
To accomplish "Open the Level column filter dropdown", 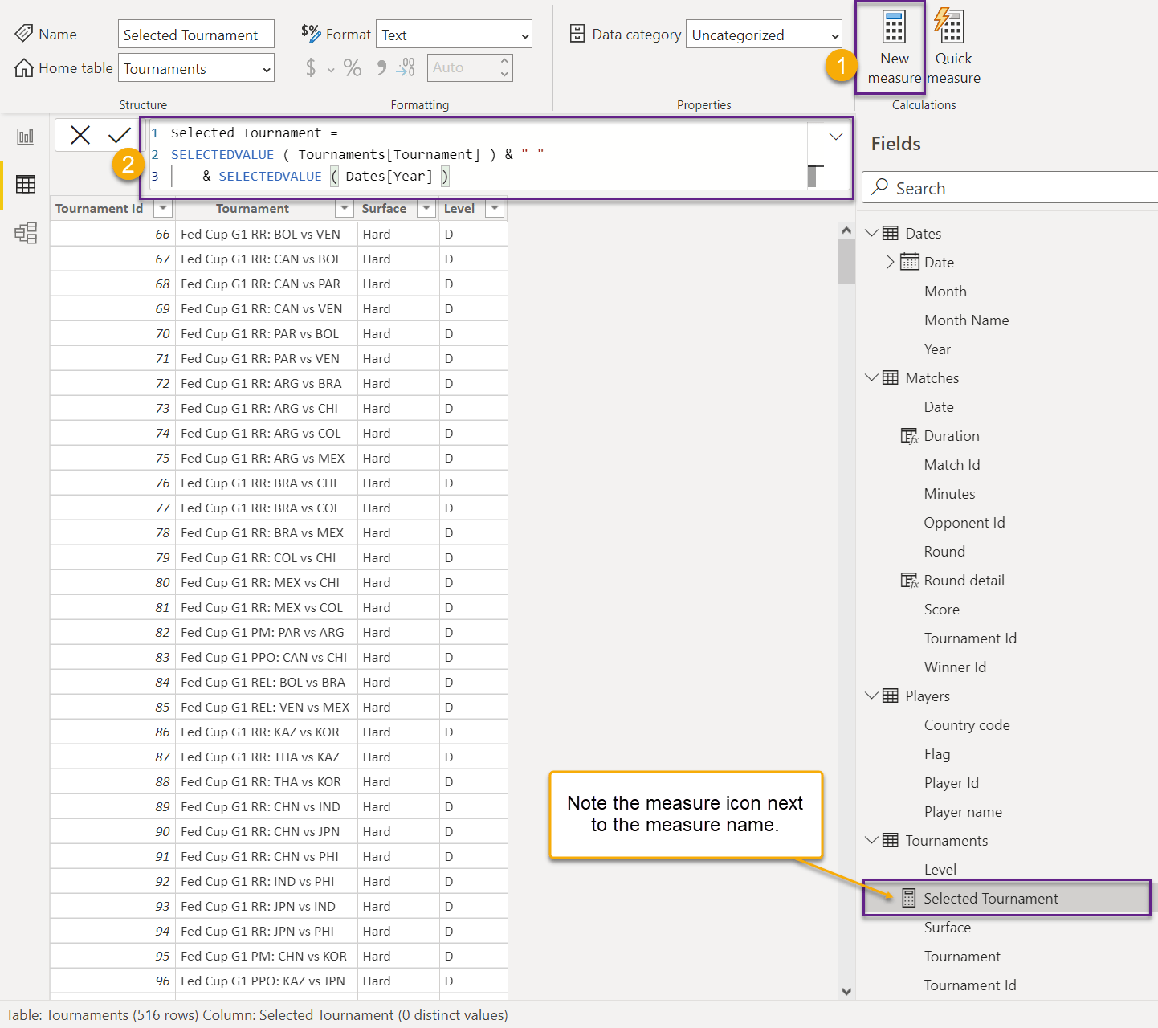I will [x=495, y=208].
